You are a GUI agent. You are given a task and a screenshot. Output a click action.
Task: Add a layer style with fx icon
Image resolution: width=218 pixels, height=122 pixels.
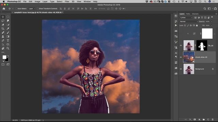pos(190,119)
